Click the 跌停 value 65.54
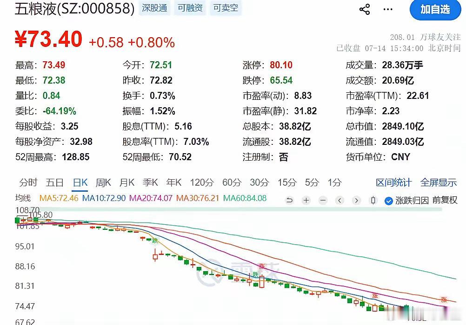The image size is (466, 325). point(281,80)
